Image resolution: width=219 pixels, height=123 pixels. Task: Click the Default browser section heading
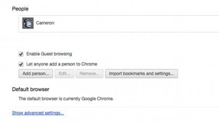point(31,89)
